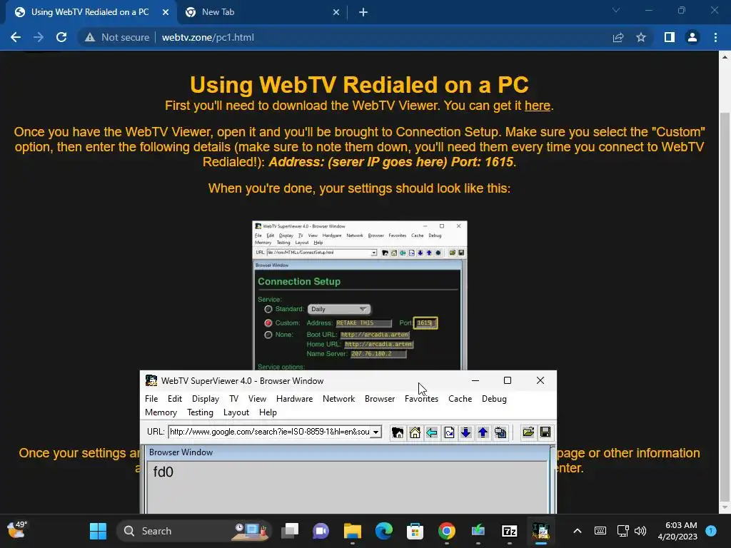Click the blue down arrow toolbar icon
Image resolution: width=731 pixels, height=548 pixels.
point(465,432)
